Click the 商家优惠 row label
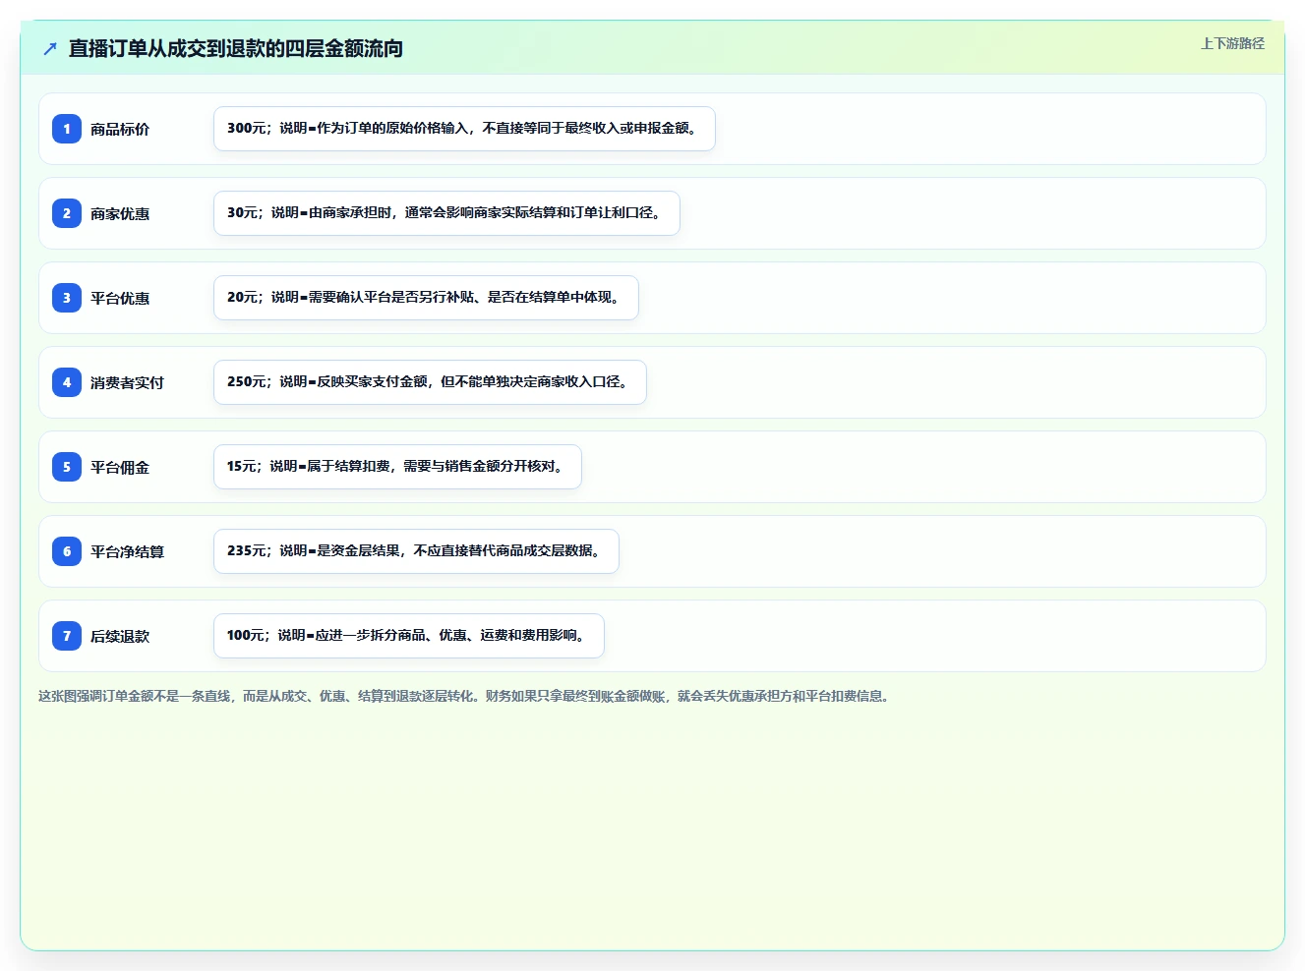The height and width of the screenshot is (971, 1305). tap(120, 213)
